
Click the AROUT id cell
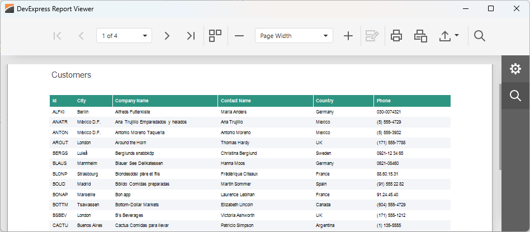coord(60,143)
